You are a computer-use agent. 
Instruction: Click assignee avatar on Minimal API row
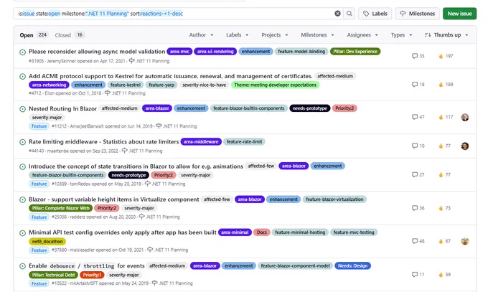pyautogui.click(x=465, y=241)
